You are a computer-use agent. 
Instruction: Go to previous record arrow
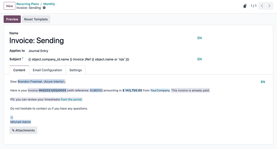pyautogui.click(x=262, y=6)
